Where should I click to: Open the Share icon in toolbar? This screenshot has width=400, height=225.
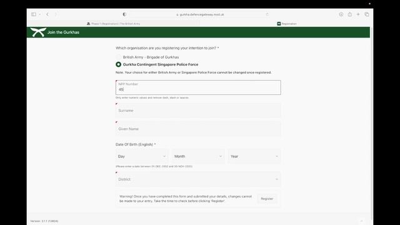350,14
